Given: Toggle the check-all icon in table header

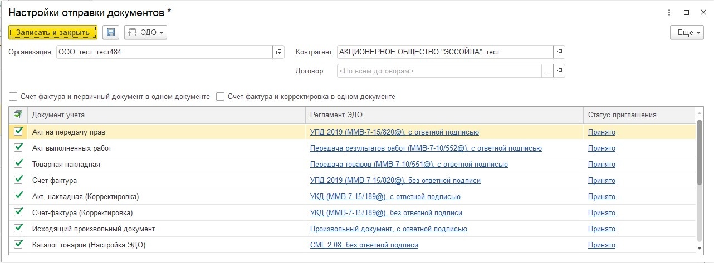Looking at the screenshot, I should tap(18, 115).
